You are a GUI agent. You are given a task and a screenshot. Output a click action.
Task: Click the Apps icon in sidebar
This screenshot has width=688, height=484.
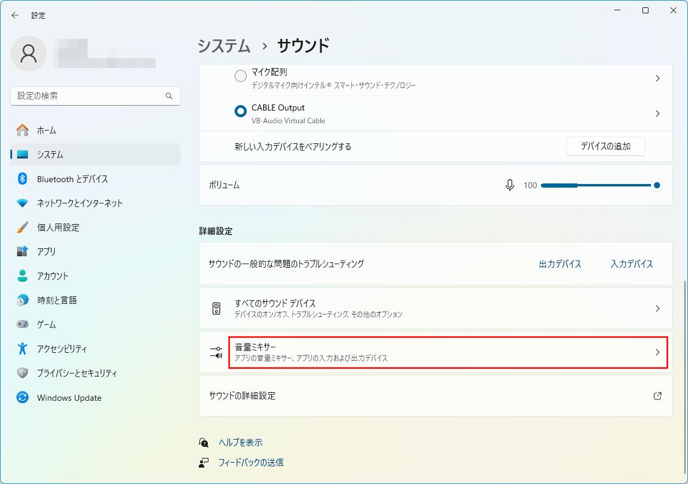(x=22, y=251)
